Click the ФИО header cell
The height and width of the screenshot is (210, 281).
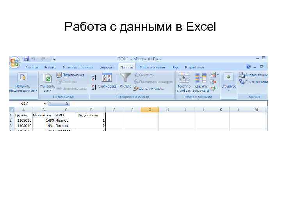(66, 115)
